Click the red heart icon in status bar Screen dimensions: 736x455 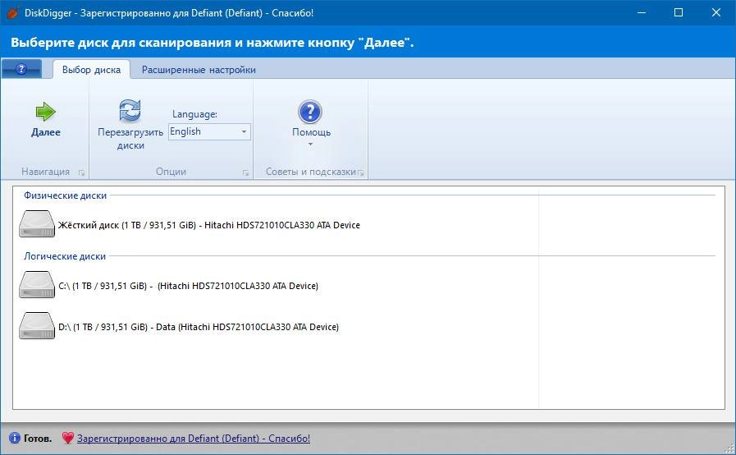click(67, 438)
